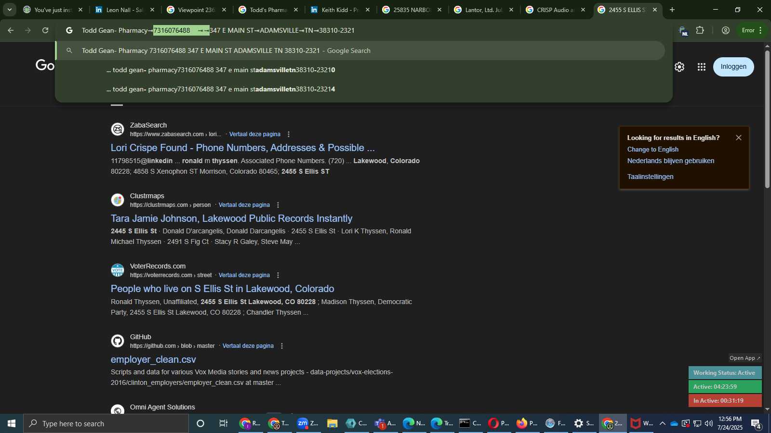Switch to the 25835 NARBO tab
The height and width of the screenshot is (433, 771).
[x=412, y=10]
